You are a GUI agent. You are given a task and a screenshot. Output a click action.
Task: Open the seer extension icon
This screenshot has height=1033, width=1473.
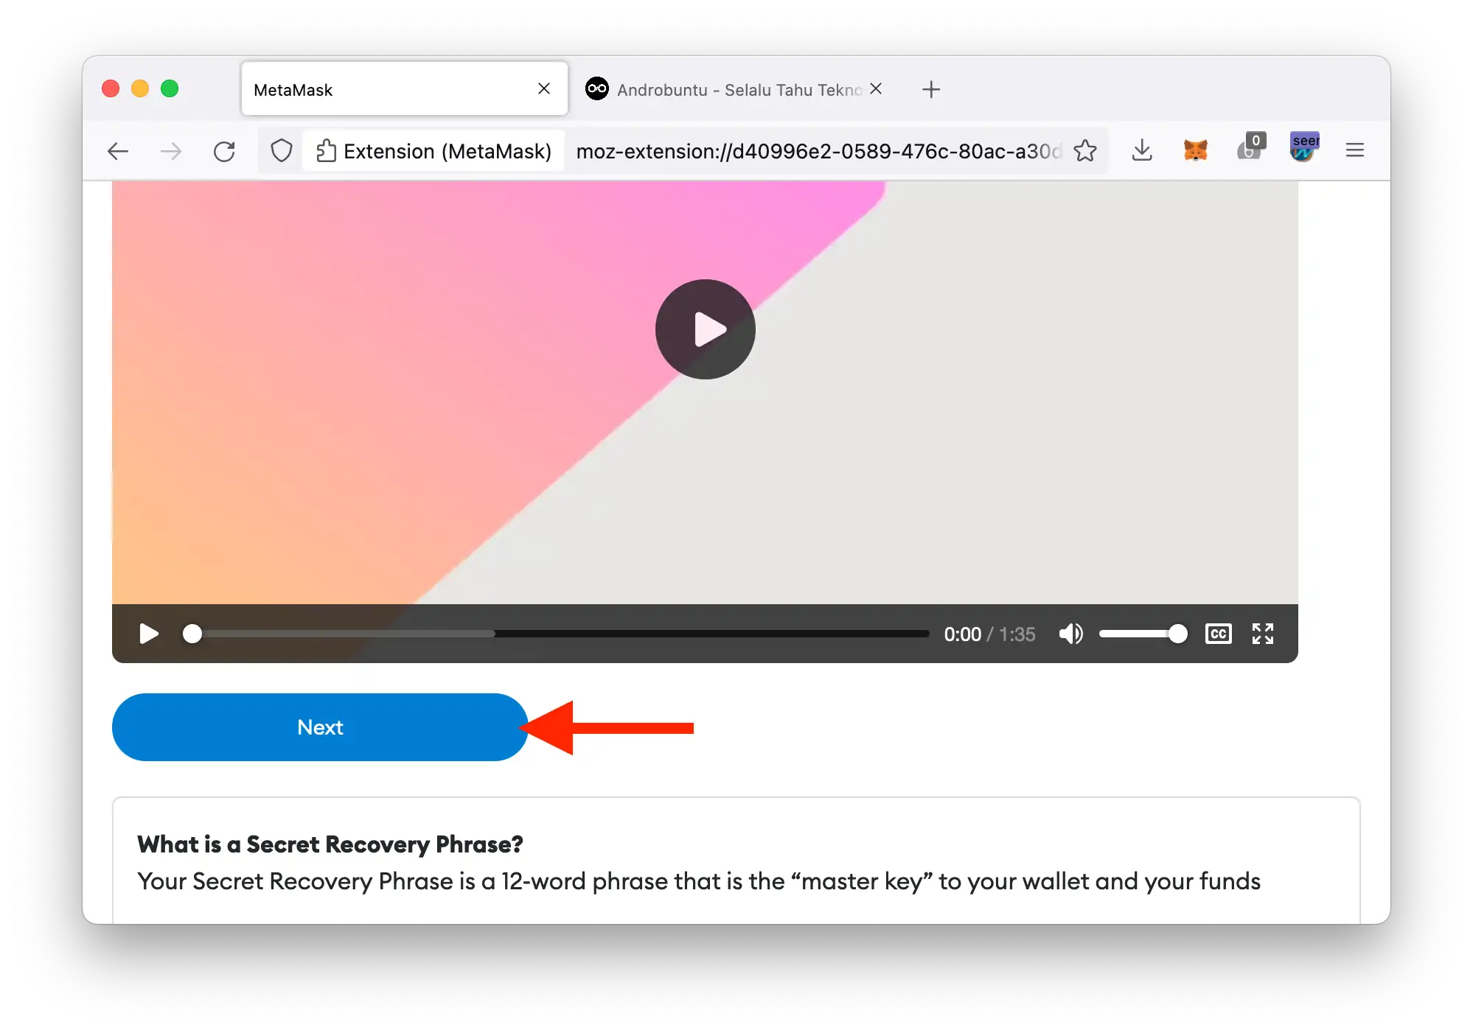click(x=1303, y=149)
